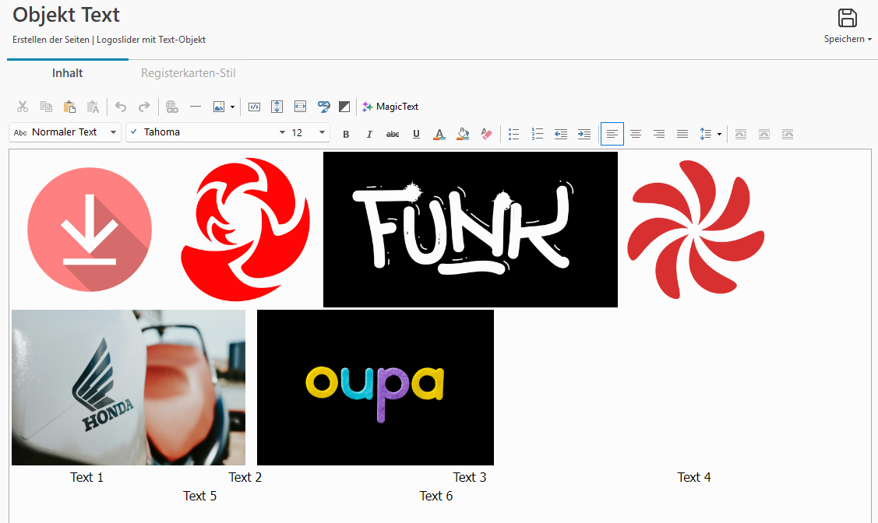Insert a bulleted list
878x523 pixels.
point(513,134)
